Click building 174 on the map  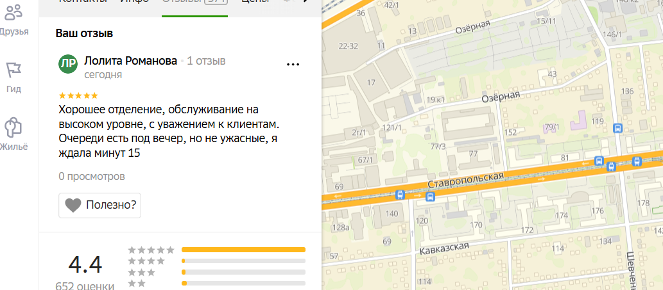[x=562, y=215]
